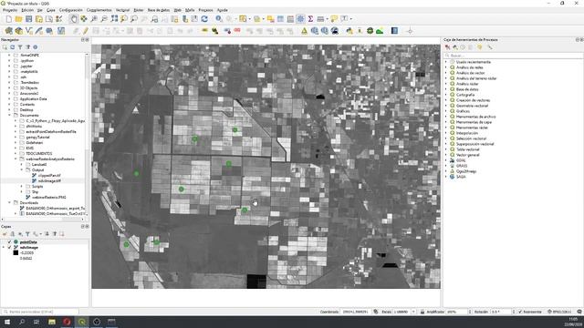Click the locator search bar at bottom left
This screenshot has height=328, width=584.
pyautogui.click(x=40, y=312)
